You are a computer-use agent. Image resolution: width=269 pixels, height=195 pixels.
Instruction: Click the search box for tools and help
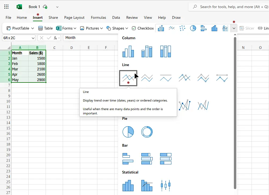[x=231, y=7]
